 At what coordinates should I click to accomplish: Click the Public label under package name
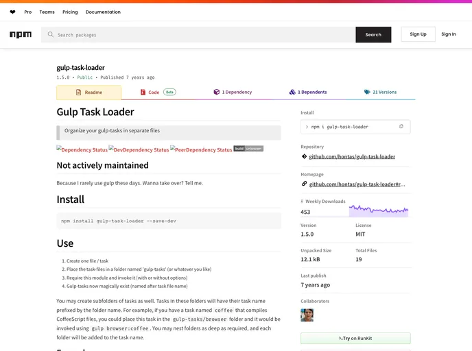tap(85, 77)
